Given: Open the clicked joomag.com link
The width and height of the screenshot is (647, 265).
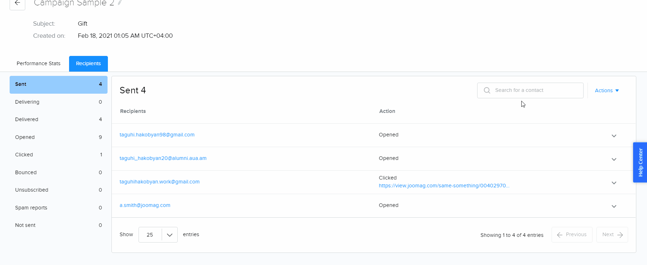Looking at the screenshot, I should (444, 186).
